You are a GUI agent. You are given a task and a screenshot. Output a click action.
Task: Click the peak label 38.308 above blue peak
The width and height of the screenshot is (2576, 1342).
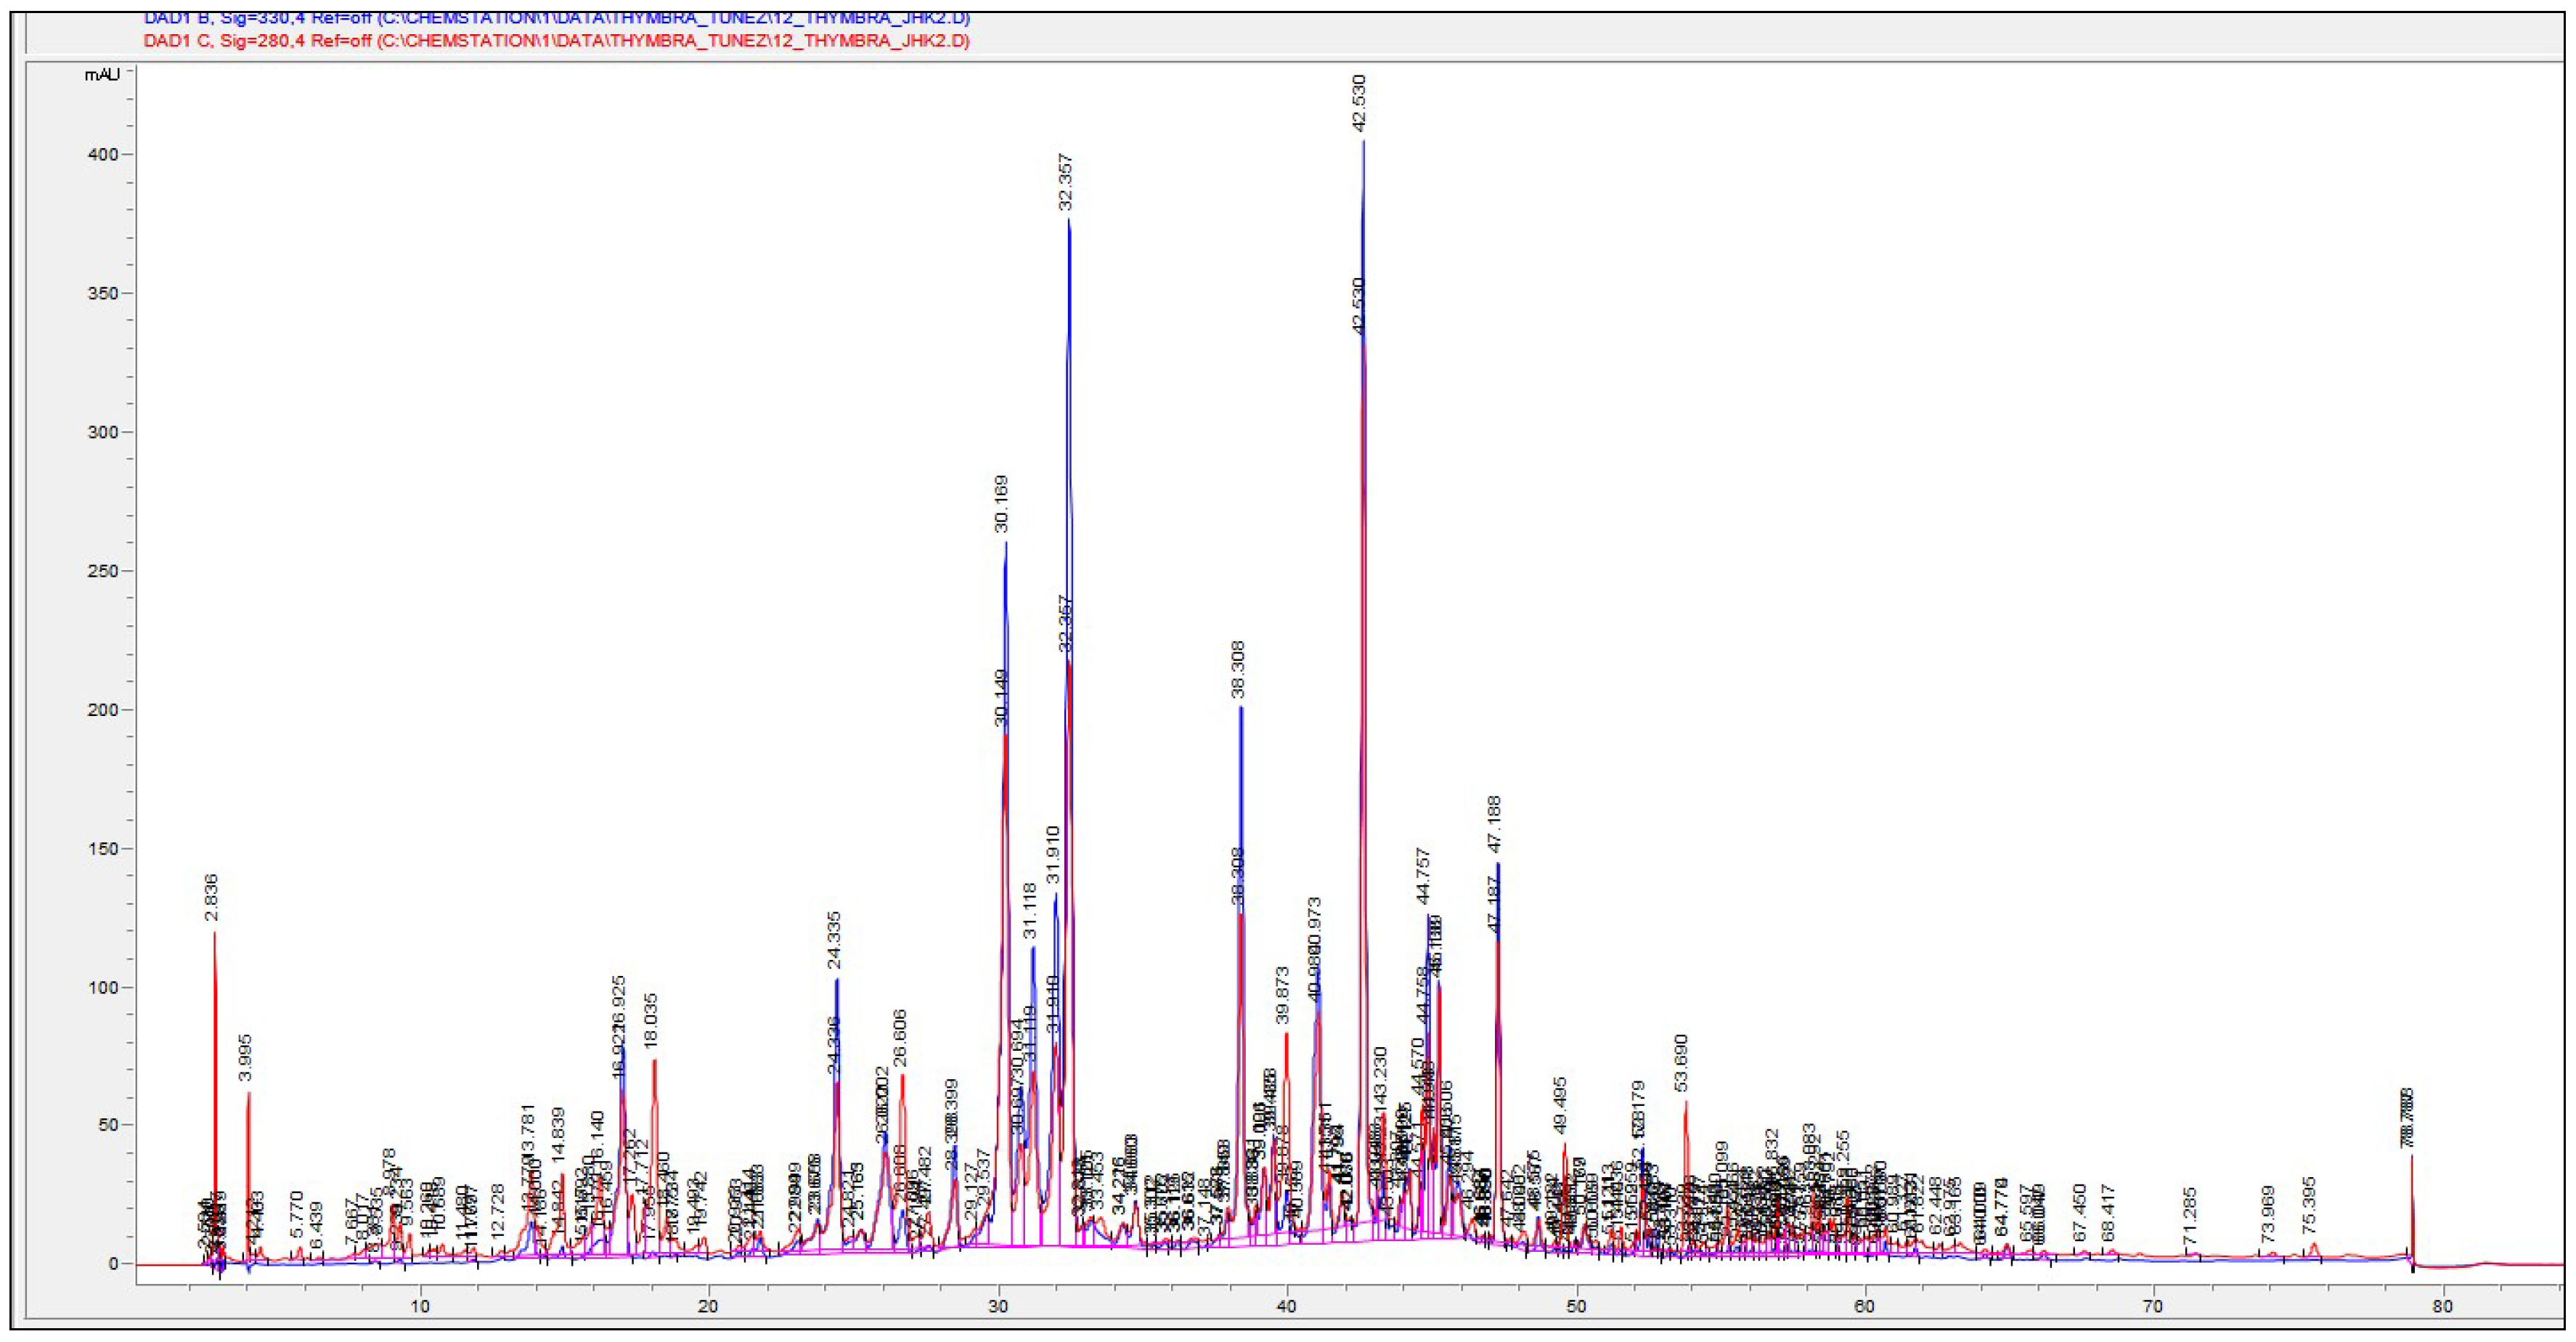click(x=1239, y=670)
